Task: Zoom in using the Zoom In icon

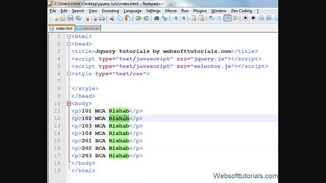Action: (175, 18)
